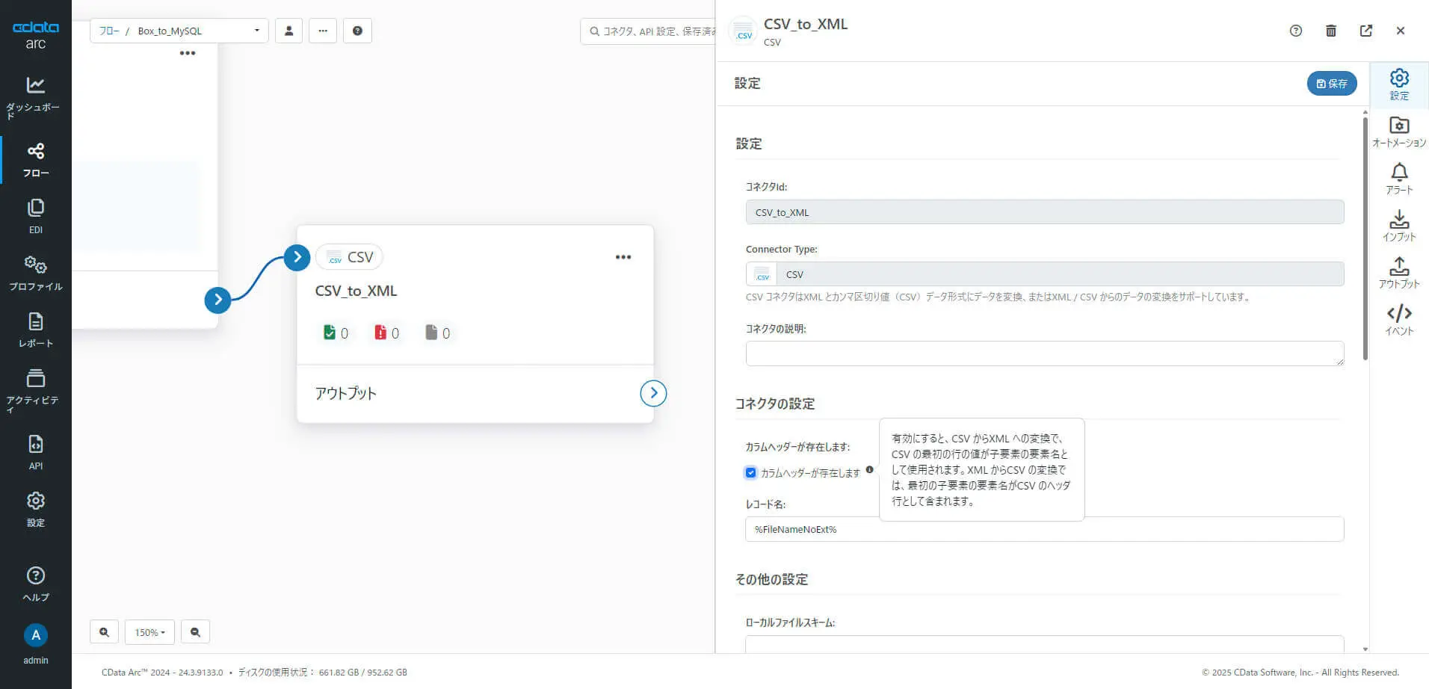Screen dimensions: 1429x689
Task: Open the API section in sidebar
Action: pos(35,453)
